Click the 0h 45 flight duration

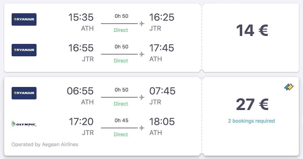(x=121, y=120)
